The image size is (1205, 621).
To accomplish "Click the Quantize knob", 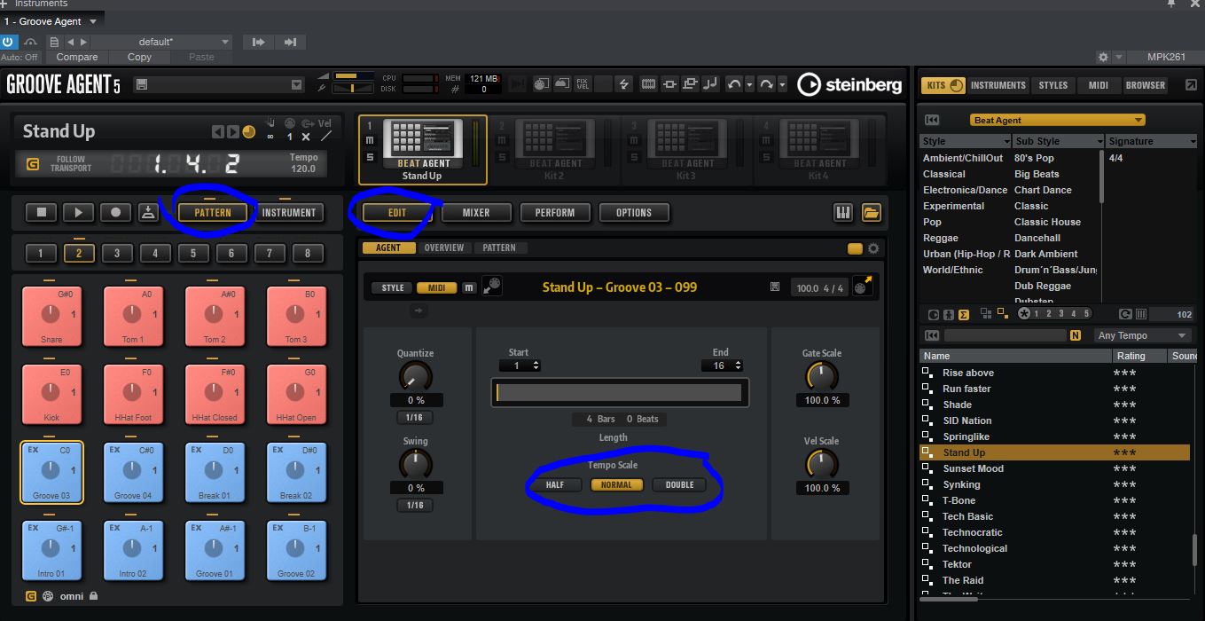I will pos(415,376).
